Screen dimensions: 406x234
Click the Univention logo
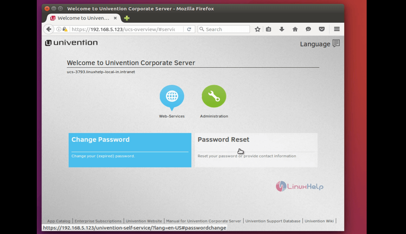click(71, 43)
